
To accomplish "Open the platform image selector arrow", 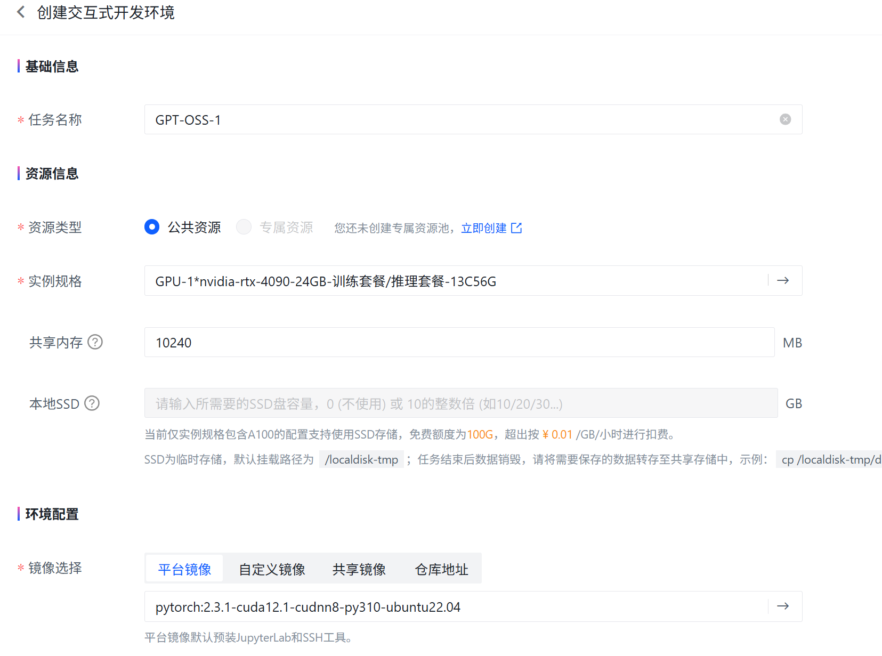I will (x=783, y=606).
